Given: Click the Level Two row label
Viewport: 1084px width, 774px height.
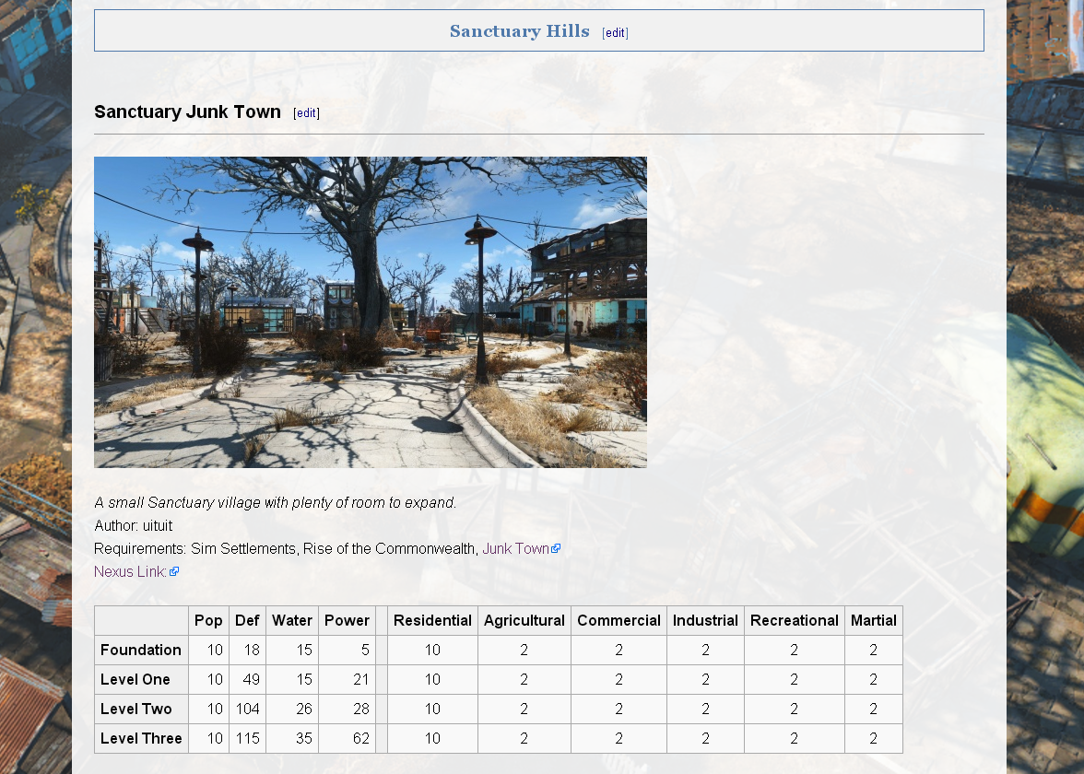Looking at the screenshot, I should pos(141,709).
